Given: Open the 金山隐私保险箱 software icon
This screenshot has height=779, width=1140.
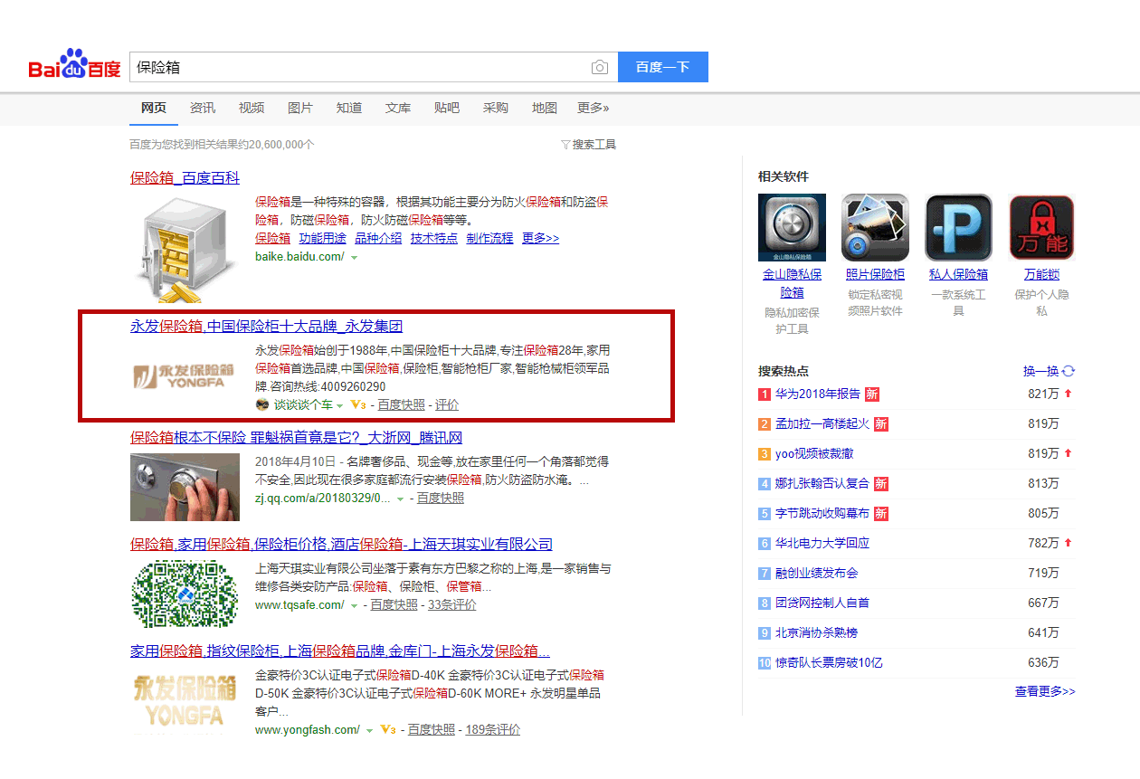Looking at the screenshot, I should pos(792,227).
